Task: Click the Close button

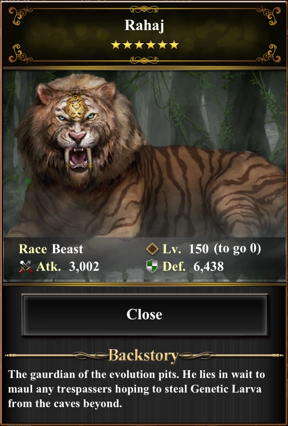Action: [144, 314]
